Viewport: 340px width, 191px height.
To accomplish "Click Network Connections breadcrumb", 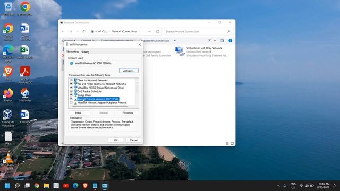I will pyautogui.click(x=124, y=31).
